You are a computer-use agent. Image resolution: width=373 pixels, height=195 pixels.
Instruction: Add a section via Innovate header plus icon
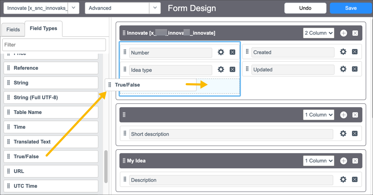(343, 33)
